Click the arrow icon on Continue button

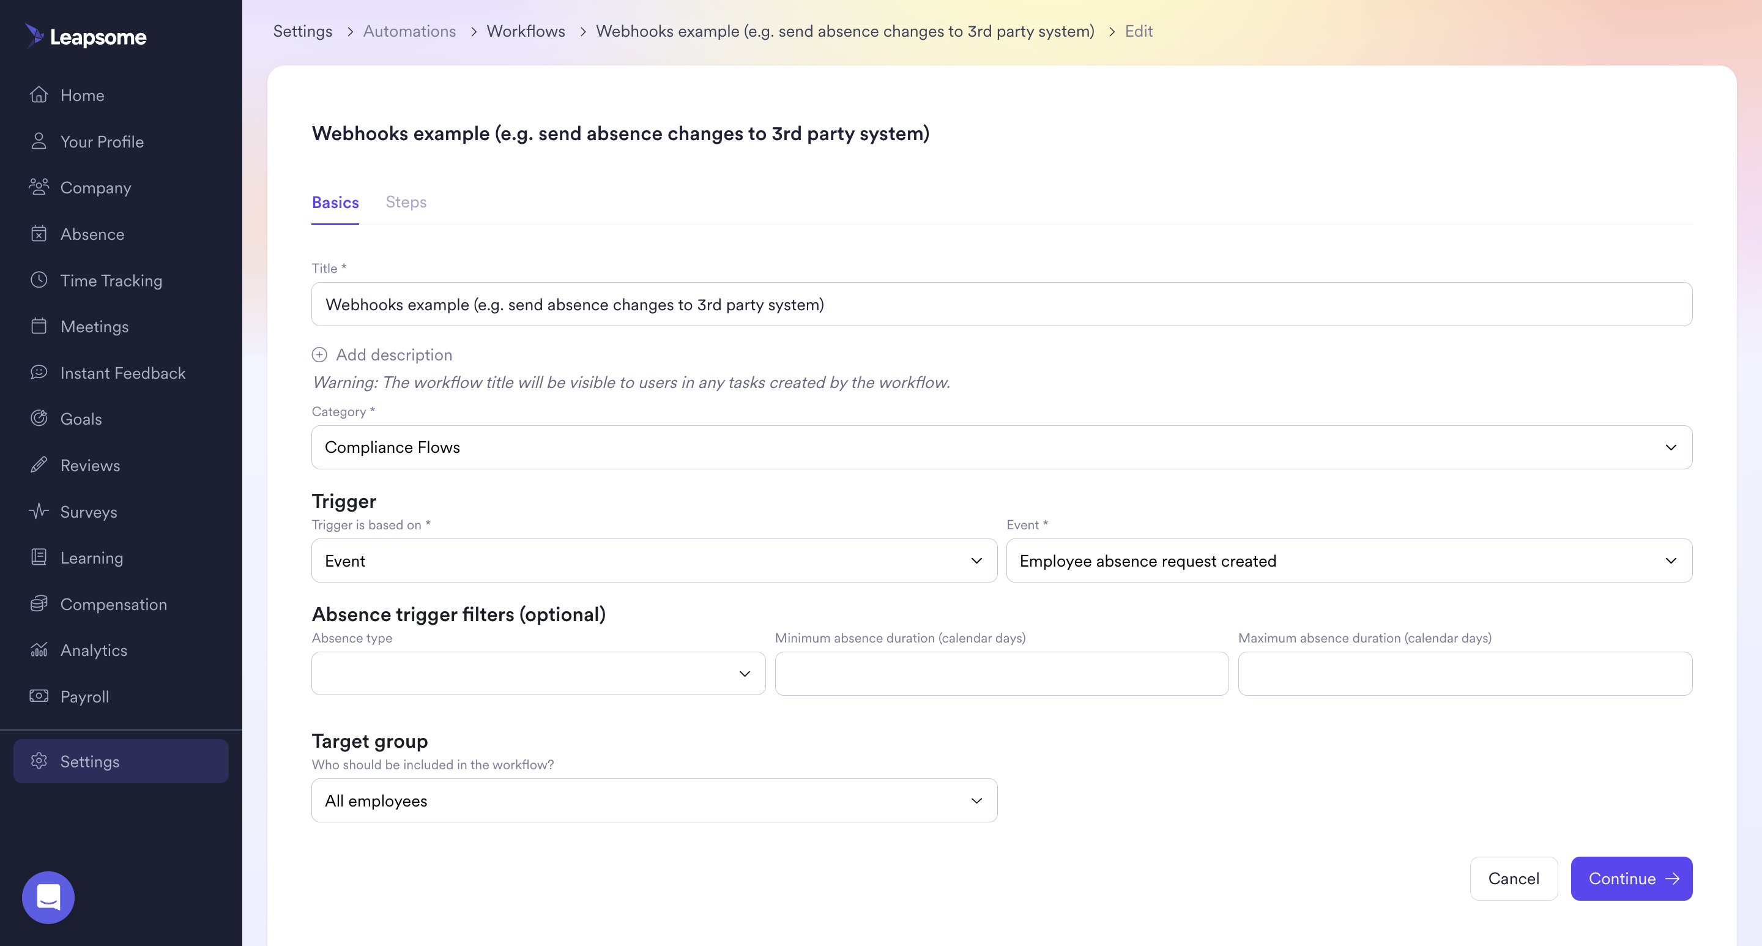coord(1673,878)
